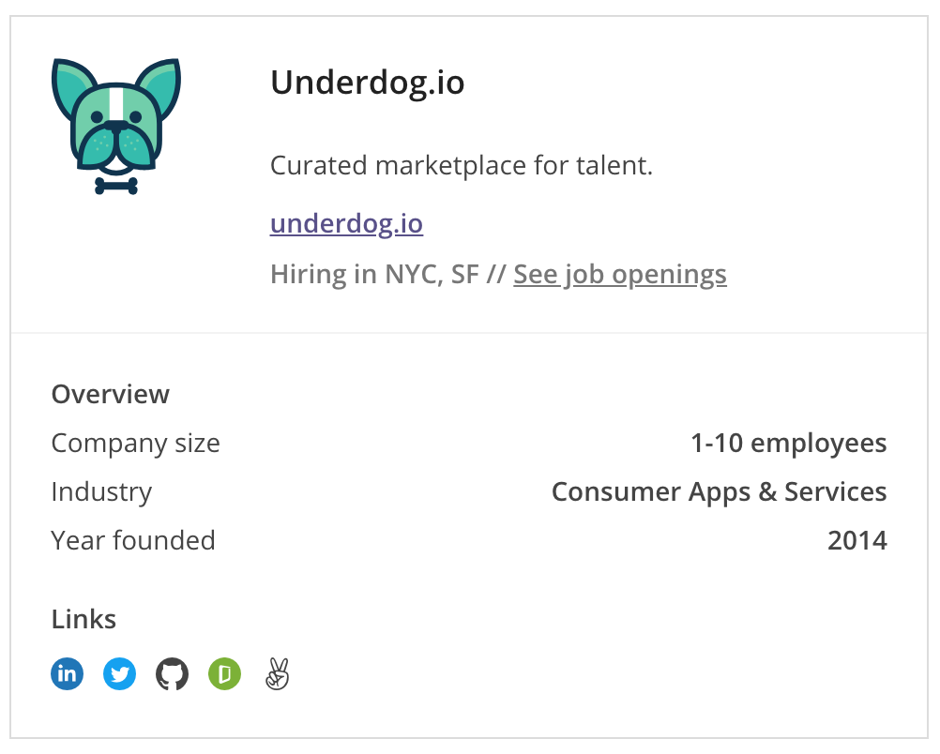Click the Underdog.io bulldog logo
940x754 pixels.
point(116,126)
